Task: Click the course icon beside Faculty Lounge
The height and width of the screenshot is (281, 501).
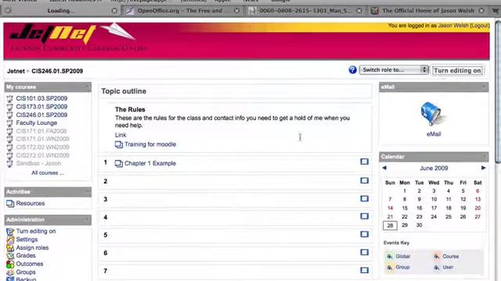Action: coord(10,123)
